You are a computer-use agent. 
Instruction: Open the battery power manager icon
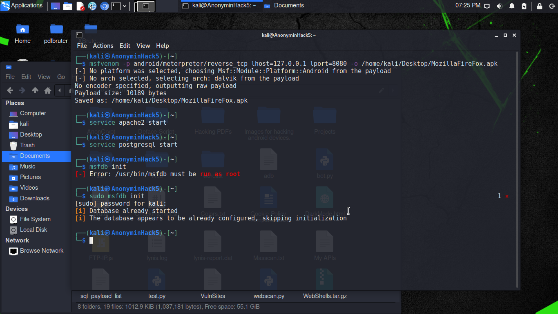pos(525,6)
